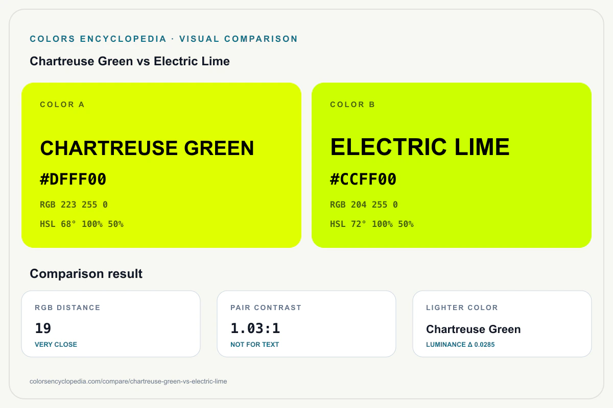613x408 pixels.
Task: Click the 1.03:1 contrast ratio value
Action: tap(255, 328)
